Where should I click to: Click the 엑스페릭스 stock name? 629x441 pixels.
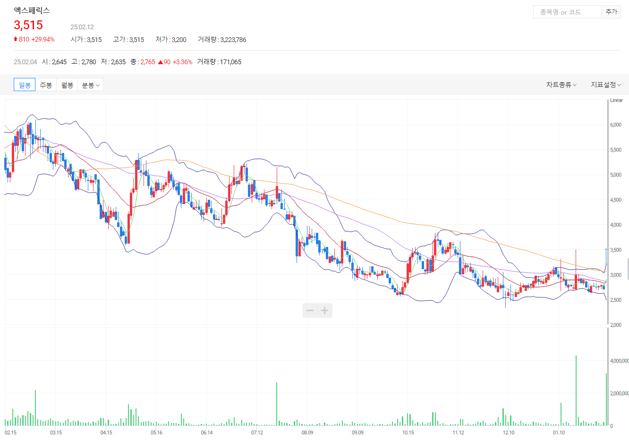coord(32,10)
